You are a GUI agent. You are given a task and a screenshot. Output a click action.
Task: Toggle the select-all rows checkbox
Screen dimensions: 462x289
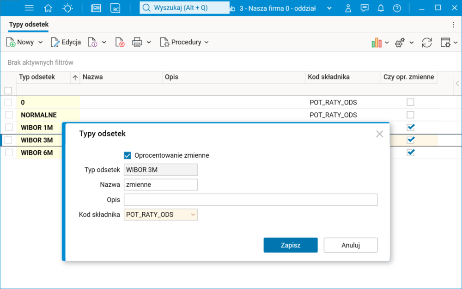point(8,90)
